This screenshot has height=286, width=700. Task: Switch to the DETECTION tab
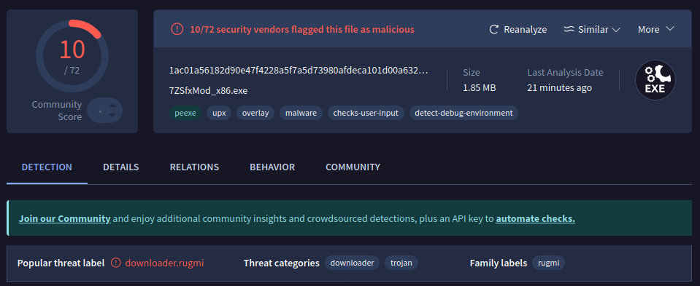[47, 167]
